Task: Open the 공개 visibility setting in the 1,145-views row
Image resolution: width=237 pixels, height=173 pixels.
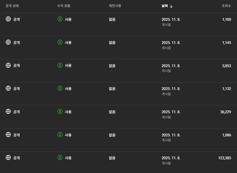Action: click(x=16, y=42)
